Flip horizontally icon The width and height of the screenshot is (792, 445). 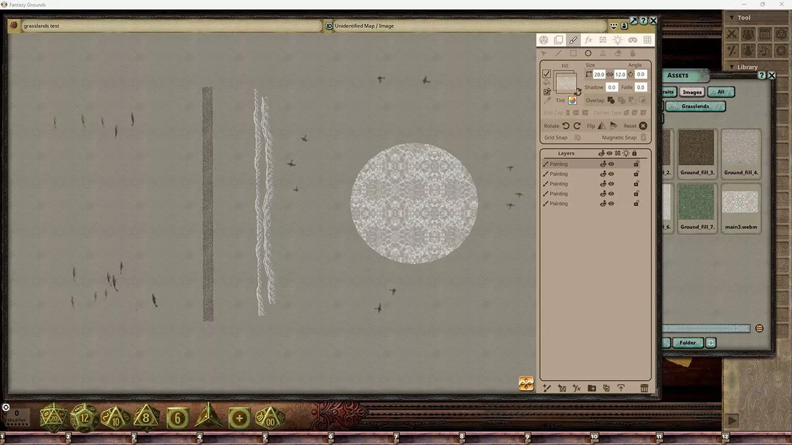pyautogui.click(x=602, y=125)
